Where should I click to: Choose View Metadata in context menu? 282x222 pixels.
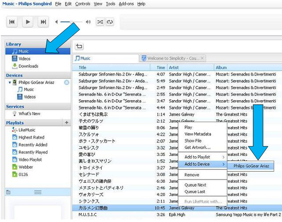203,134
